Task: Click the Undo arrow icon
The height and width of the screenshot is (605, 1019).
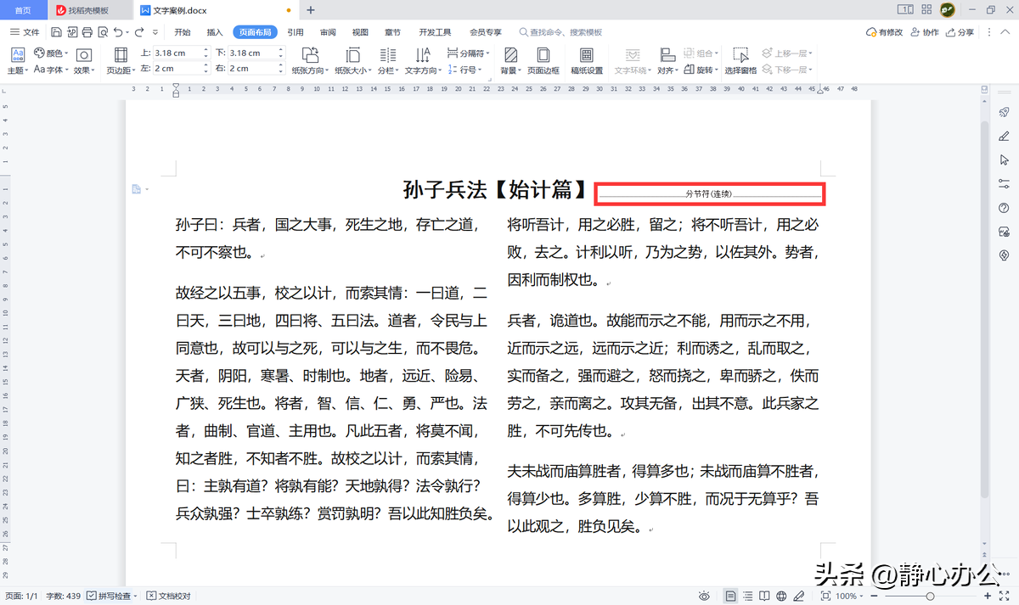Action: 118,32
